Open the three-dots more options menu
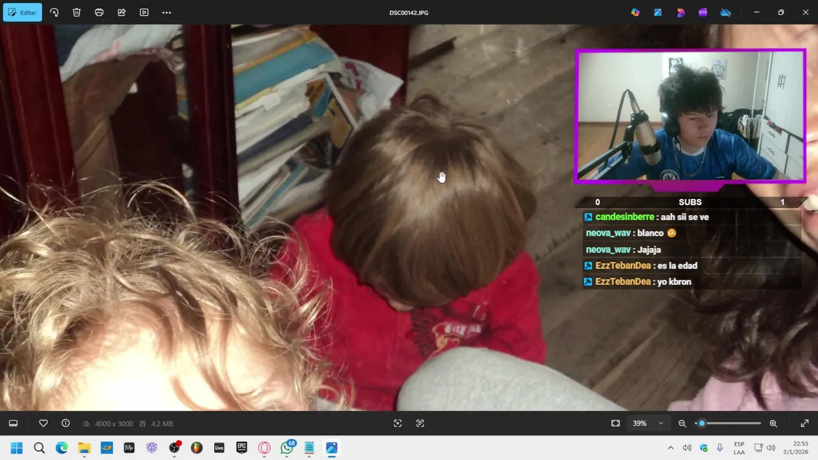 tap(167, 12)
